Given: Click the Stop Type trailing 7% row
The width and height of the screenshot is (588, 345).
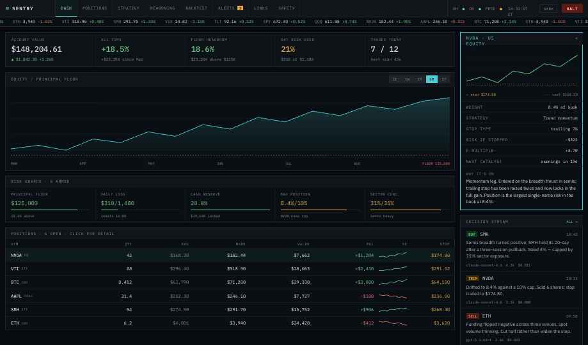Looking at the screenshot, I should pos(521,129).
